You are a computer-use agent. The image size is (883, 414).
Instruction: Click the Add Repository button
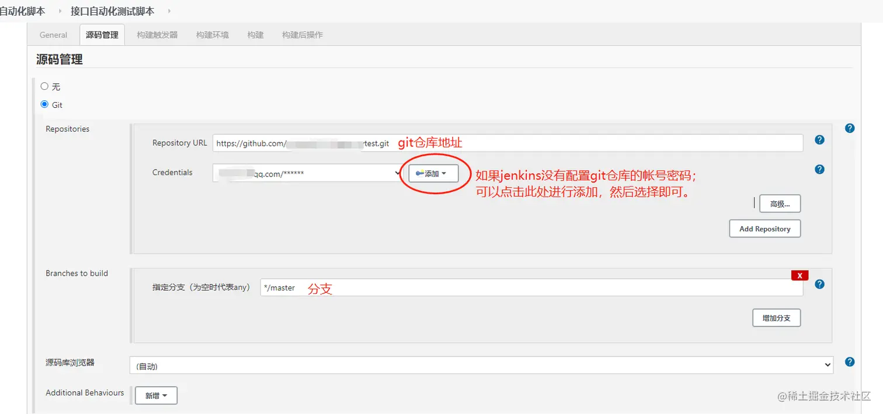764,229
